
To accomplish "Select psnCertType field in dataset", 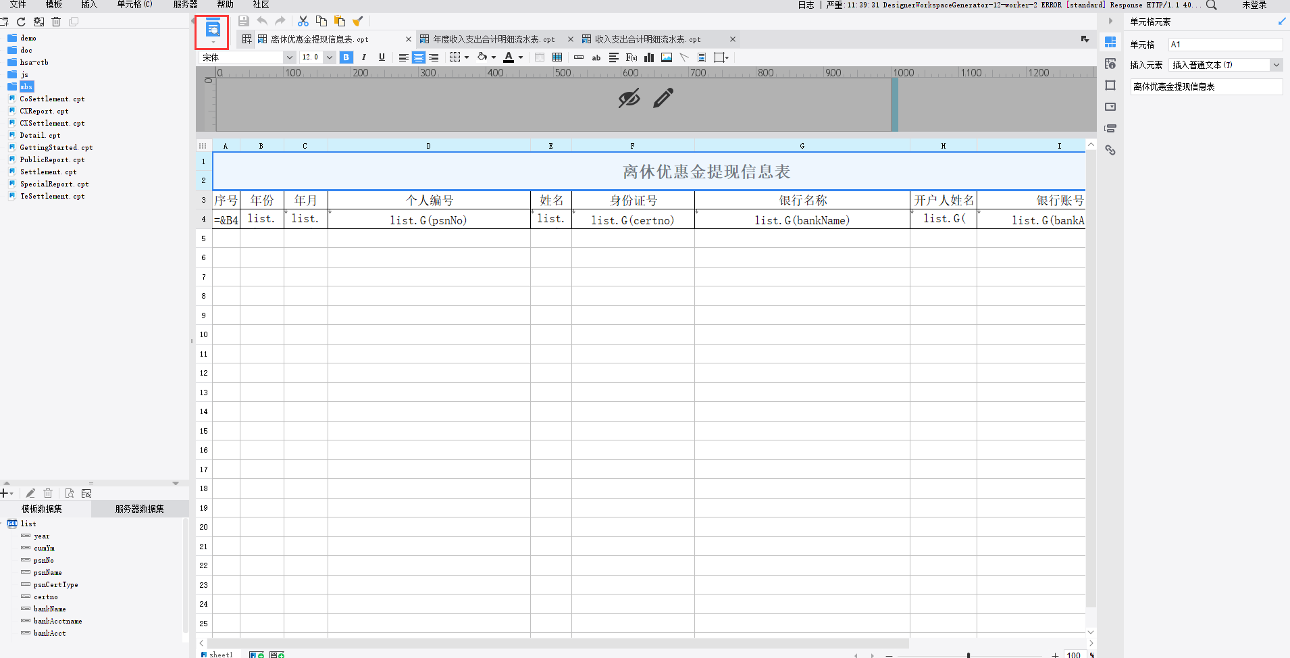I will 55,584.
